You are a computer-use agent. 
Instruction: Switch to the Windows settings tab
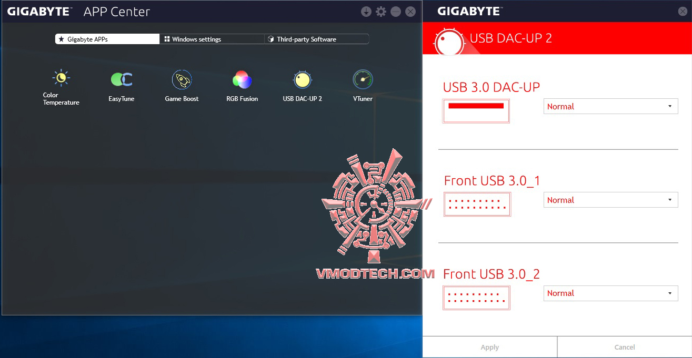(212, 39)
